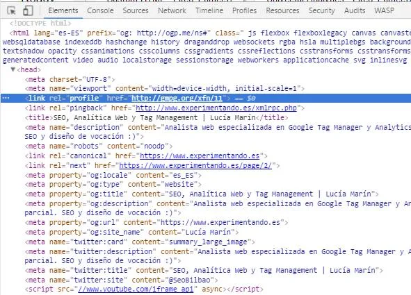Image resolution: width=411 pixels, height=295 pixels.
Task: Collapse the head element triangle
Action: click(13, 69)
